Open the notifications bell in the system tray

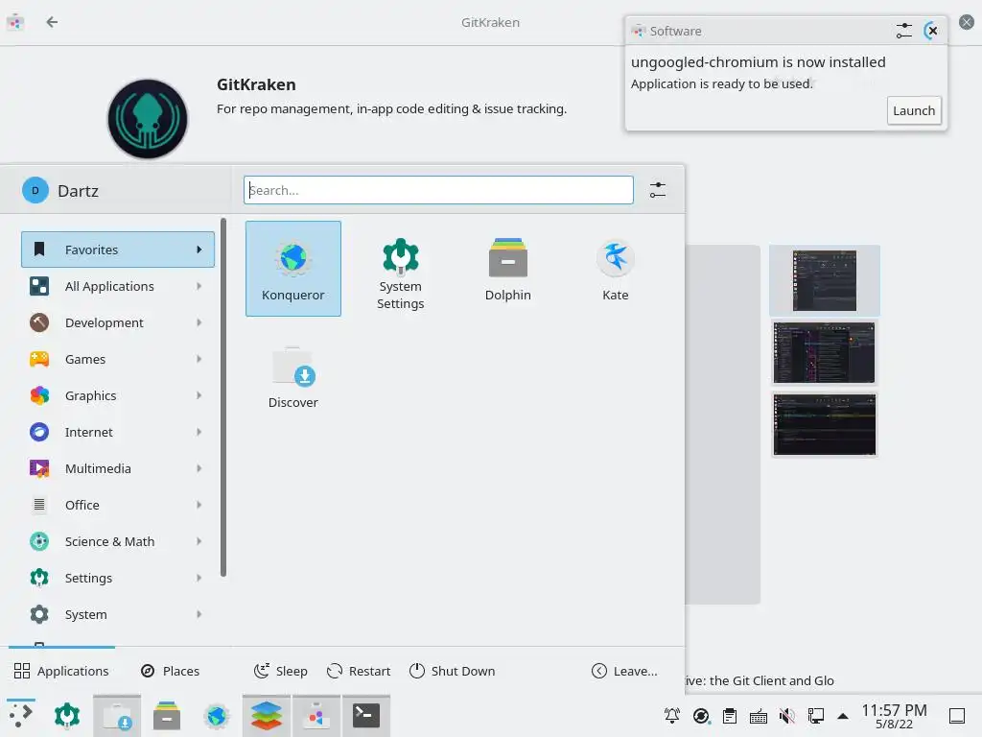(x=672, y=715)
